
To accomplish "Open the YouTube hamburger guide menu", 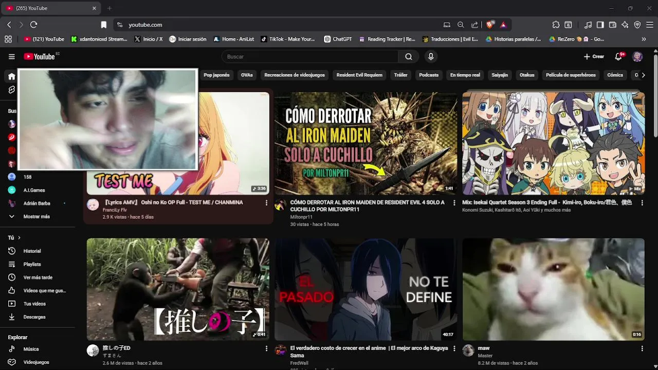I will pos(12,57).
